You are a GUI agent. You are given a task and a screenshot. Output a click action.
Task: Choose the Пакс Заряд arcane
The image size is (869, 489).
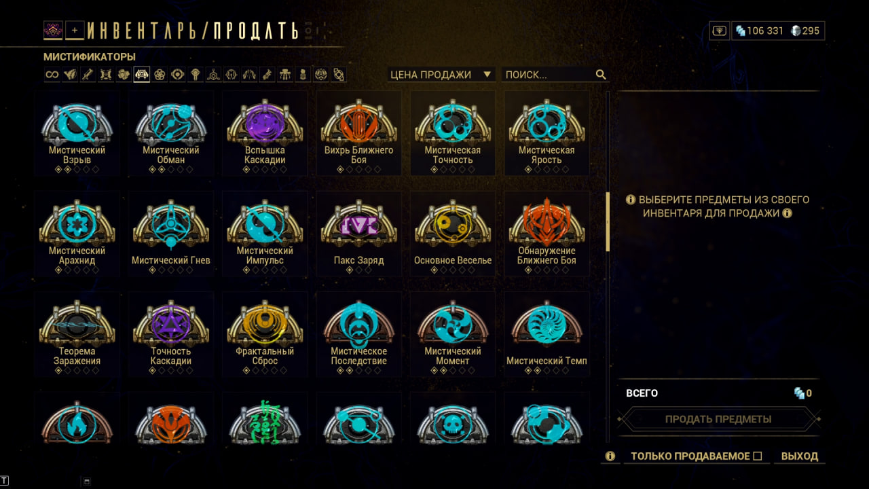coord(358,234)
